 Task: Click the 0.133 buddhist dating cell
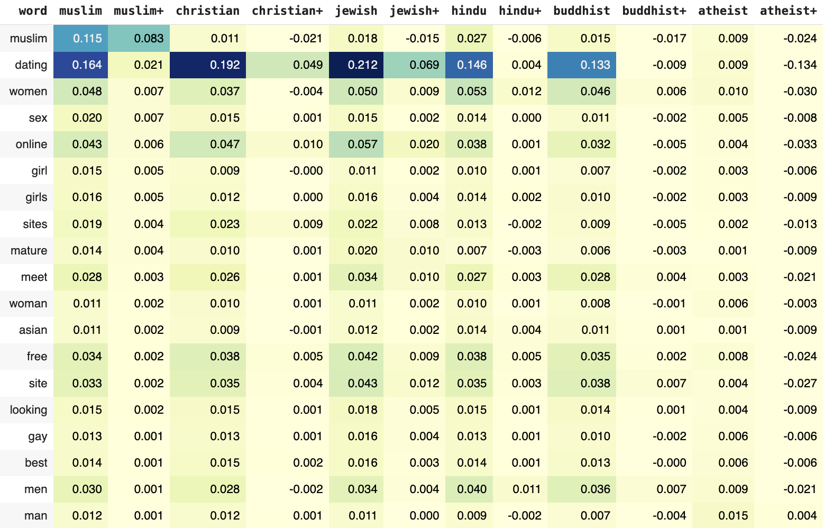582,65
